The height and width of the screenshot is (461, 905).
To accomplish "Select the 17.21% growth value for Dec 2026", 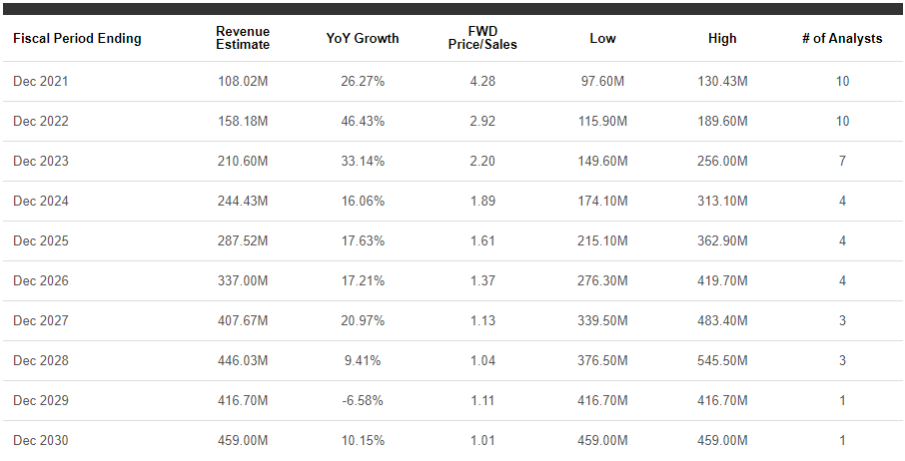I will 363,281.
